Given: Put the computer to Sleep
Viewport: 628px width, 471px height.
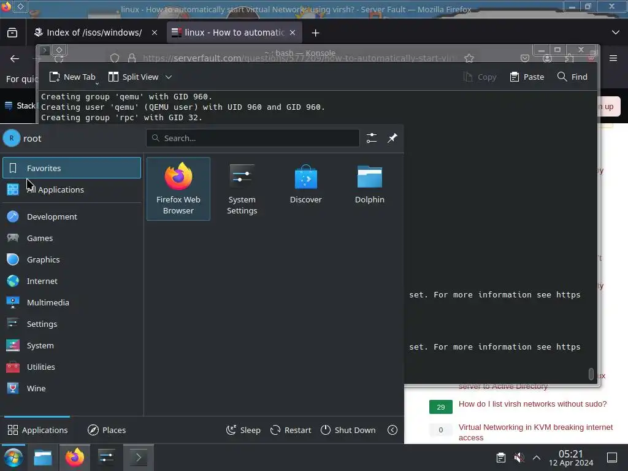Looking at the screenshot, I should pos(243,430).
